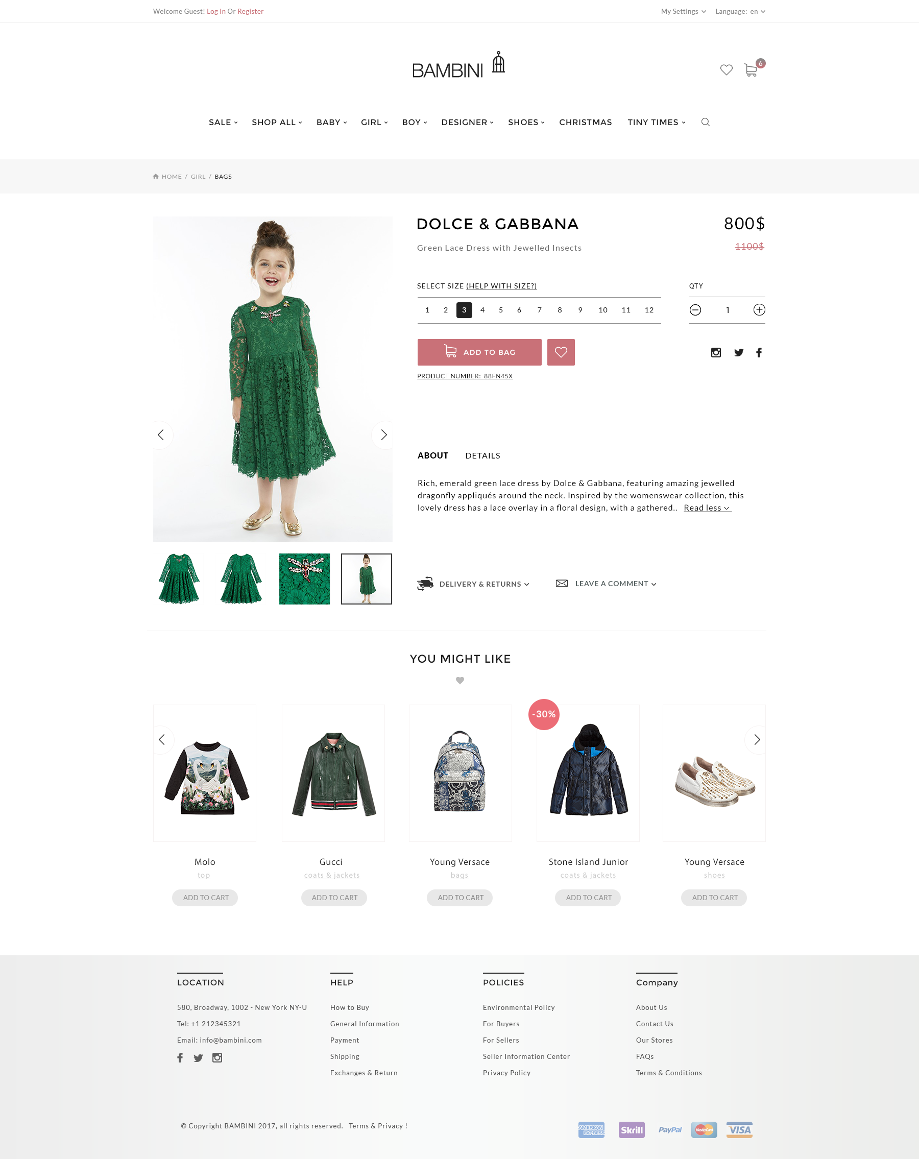Select size 5
The width and height of the screenshot is (919, 1159).
pyautogui.click(x=500, y=310)
